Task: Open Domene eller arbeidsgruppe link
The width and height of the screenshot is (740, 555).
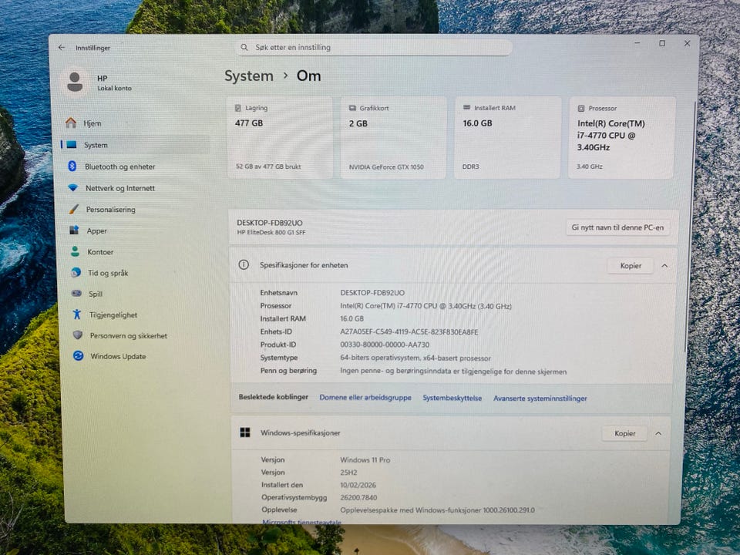Action: tap(365, 398)
